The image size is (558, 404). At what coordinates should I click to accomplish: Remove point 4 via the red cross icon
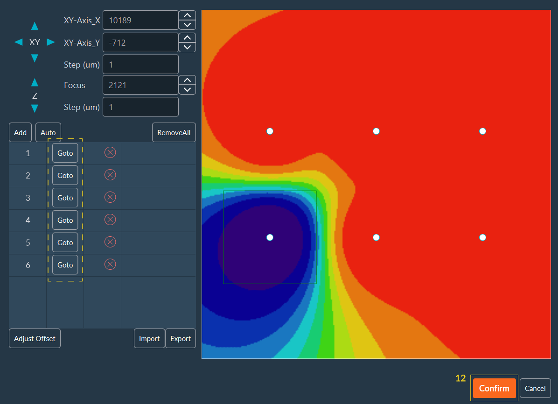(110, 219)
